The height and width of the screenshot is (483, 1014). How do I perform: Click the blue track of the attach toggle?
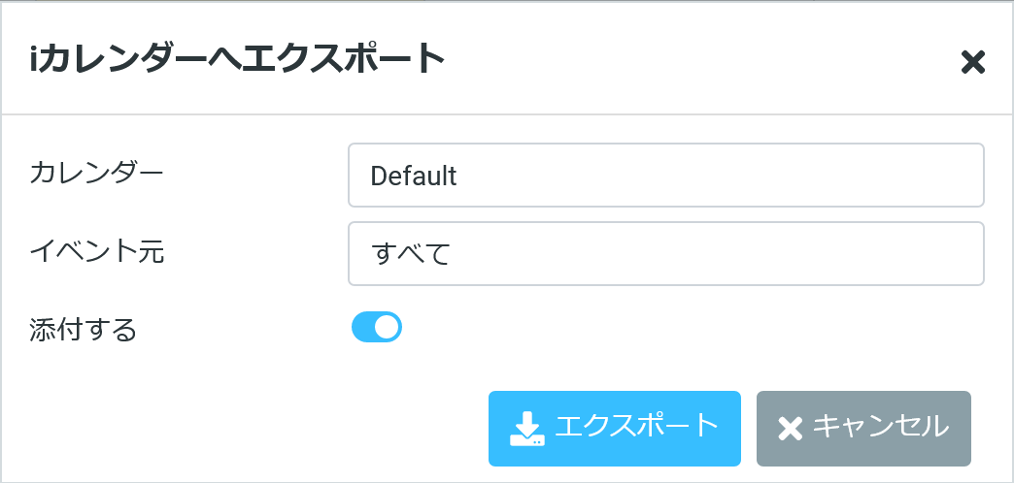coord(362,328)
